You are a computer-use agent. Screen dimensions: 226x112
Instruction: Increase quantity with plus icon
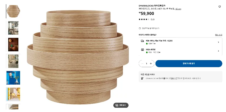point(151,63)
